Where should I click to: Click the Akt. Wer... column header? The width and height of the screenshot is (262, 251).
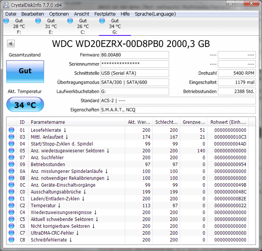(x=139, y=122)
